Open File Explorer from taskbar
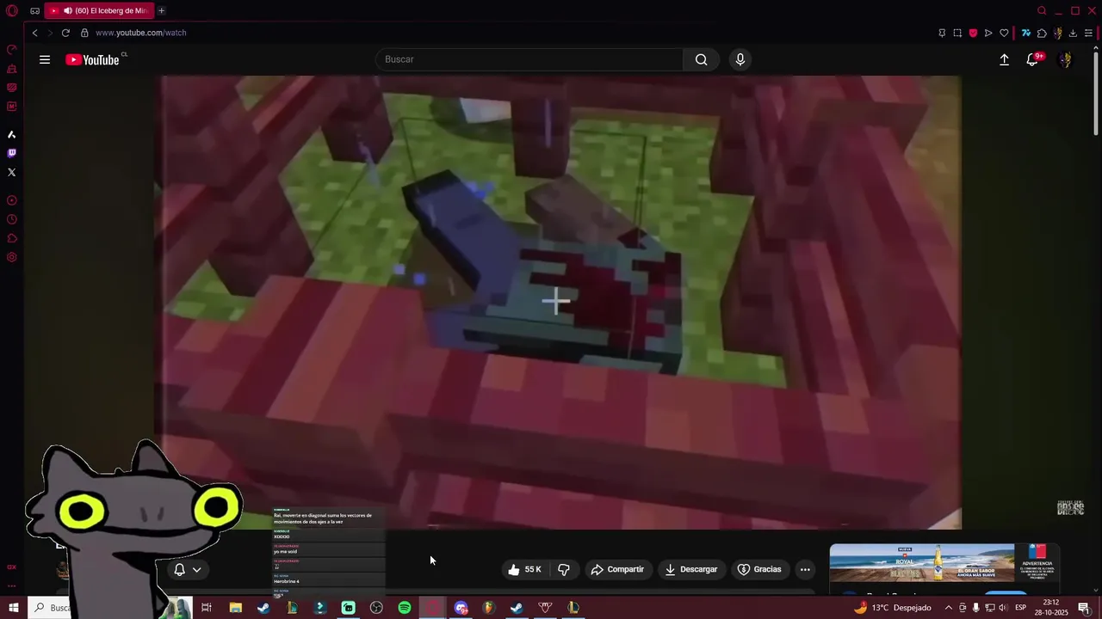Image resolution: width=1102 pixels, height=619 pixels. pos(235,608)
